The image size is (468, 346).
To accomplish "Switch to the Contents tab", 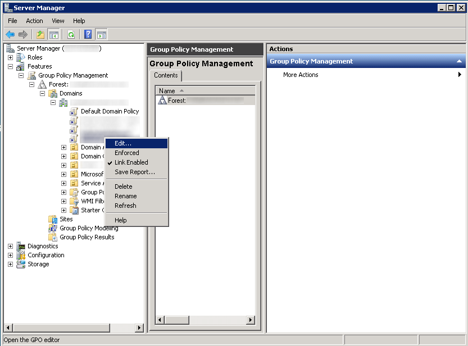I will [166, 75].
